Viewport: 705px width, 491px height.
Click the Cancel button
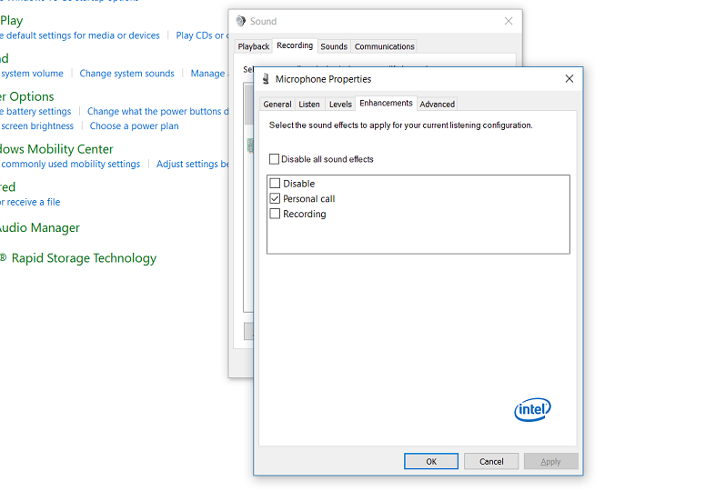[491, 461]
